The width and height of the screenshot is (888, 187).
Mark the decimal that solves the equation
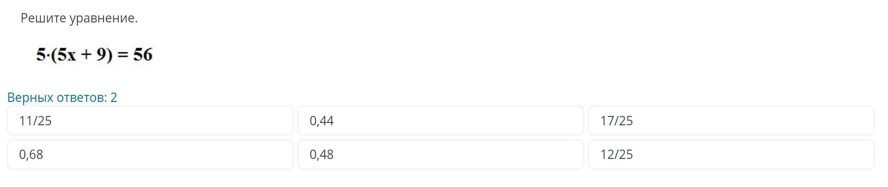click(440, 121)
